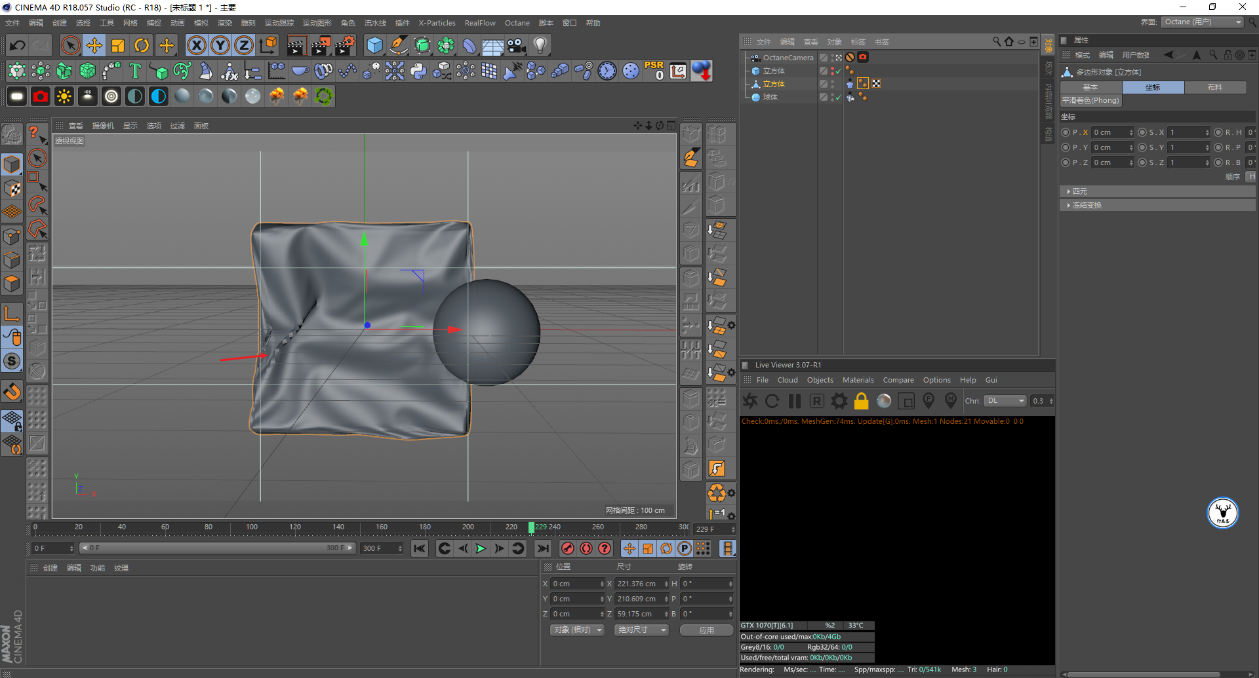The width and height of the screenshot is (1259, 678).
Task: Add a Cube primitive object
Action: [374, 45]
